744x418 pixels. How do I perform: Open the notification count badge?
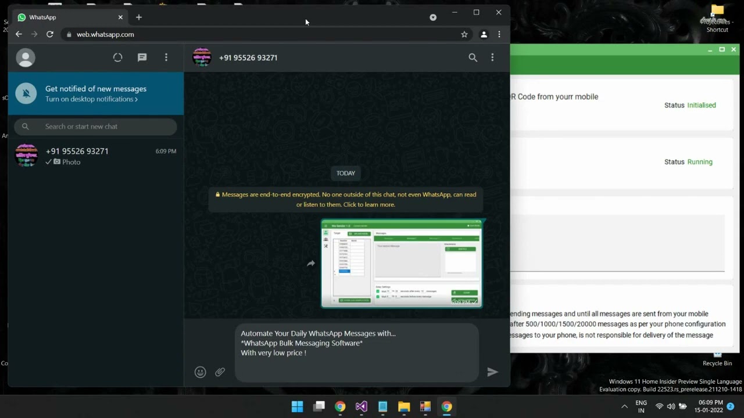[x=731, y=406]
